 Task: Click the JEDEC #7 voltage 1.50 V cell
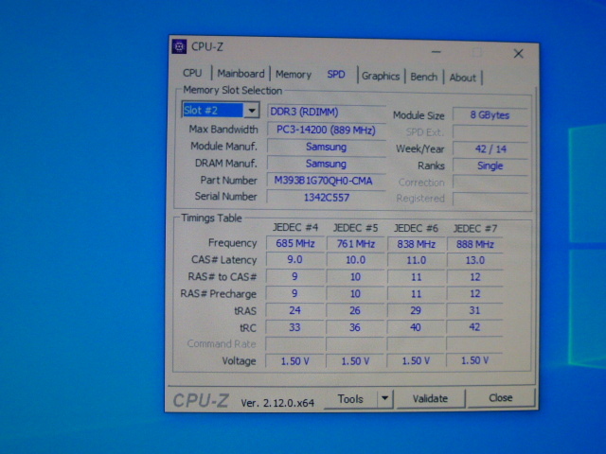[x=474, y=360]
